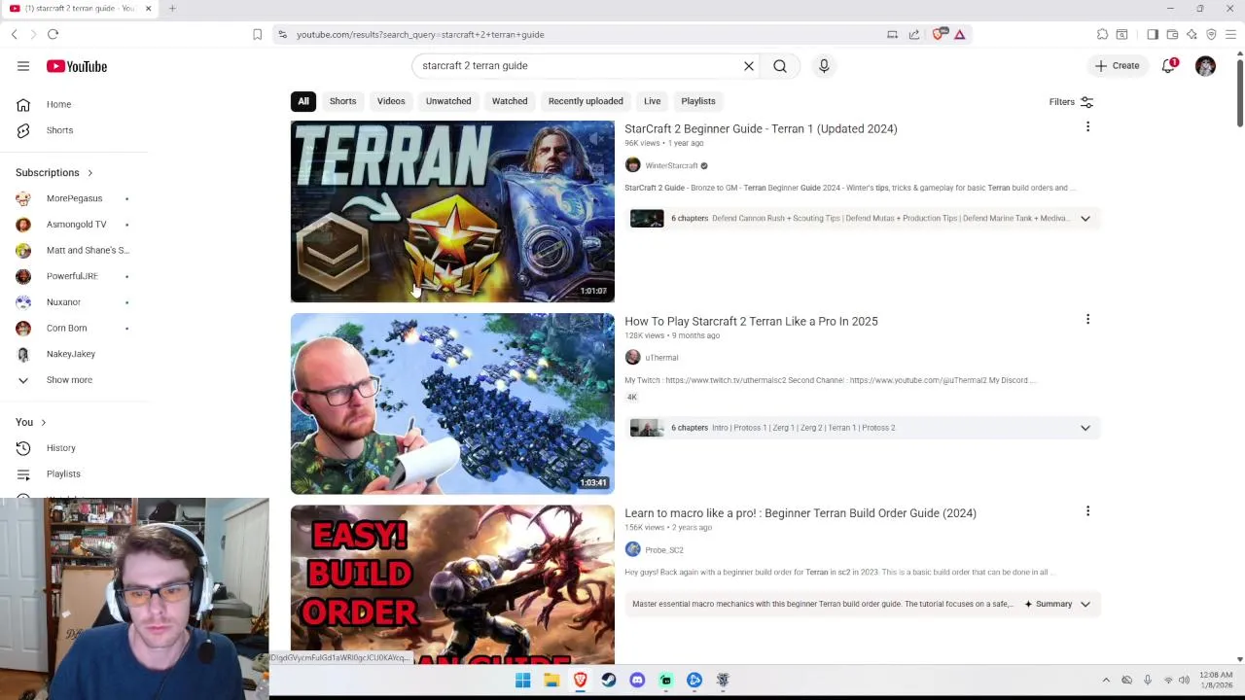Toggle the browser sidebar panel
Screen dimensions: 1245x700
tap(1153, 34)
